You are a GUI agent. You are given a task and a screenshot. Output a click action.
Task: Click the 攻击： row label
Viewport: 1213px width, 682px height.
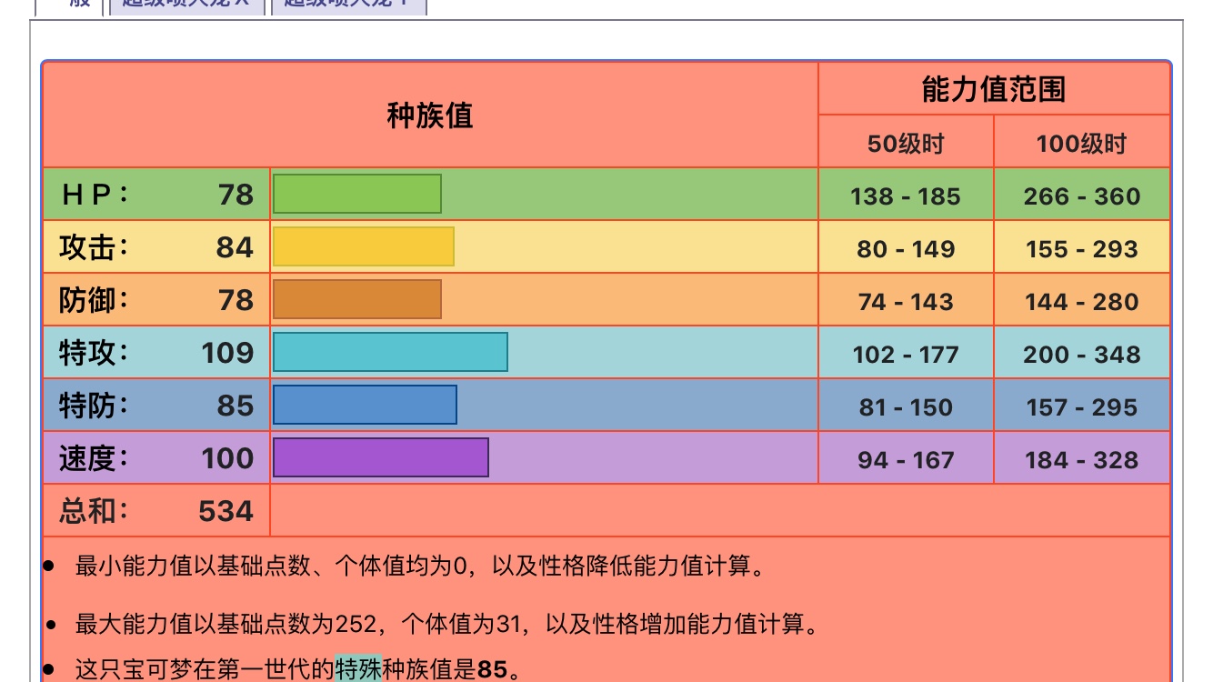pyautogui.click(x=95, y=246)
